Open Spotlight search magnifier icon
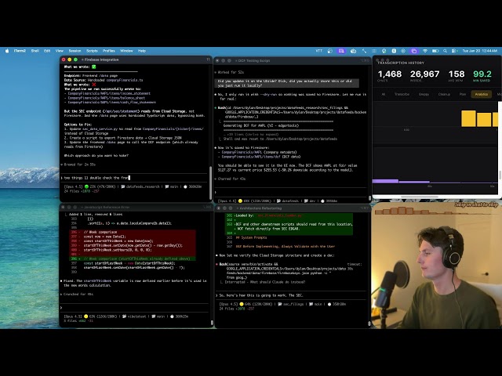 (x=445, y=51)
